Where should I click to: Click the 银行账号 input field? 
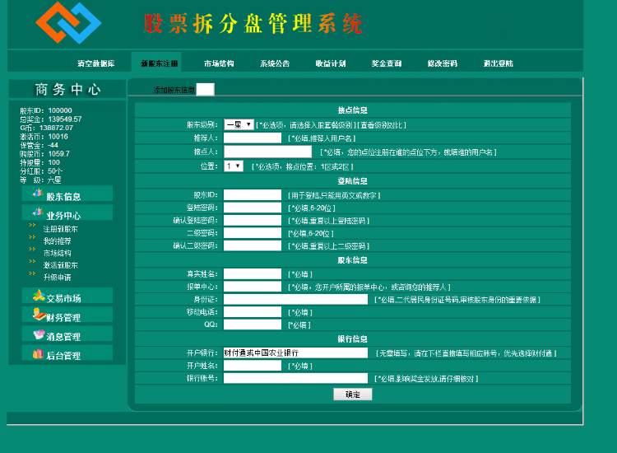296,378
